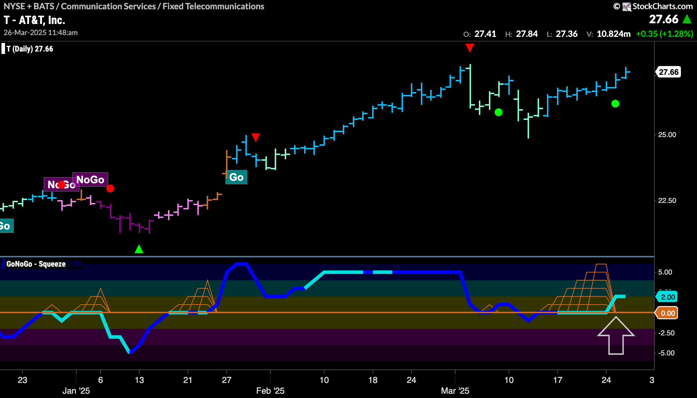Screen dimensions: 697x398
Task: Click the green dot marker near Mar 24
Action: click(x=615, y=104)
